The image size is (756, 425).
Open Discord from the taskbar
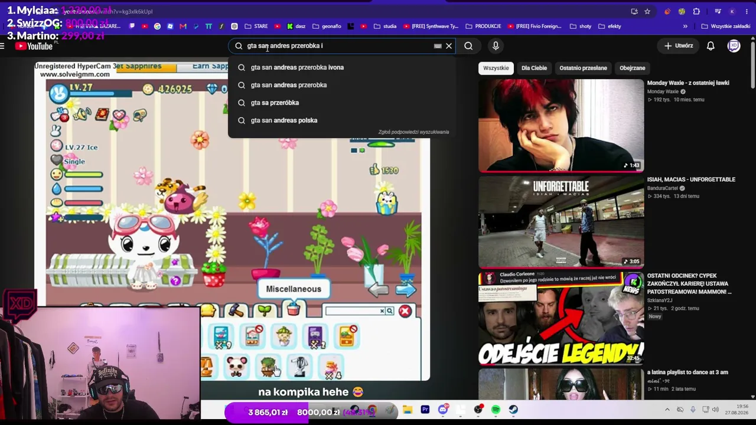click(x=443, y=410)
